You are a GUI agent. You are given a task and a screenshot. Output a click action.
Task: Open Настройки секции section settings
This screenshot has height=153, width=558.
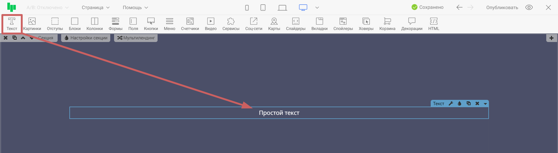pos(86,38)
